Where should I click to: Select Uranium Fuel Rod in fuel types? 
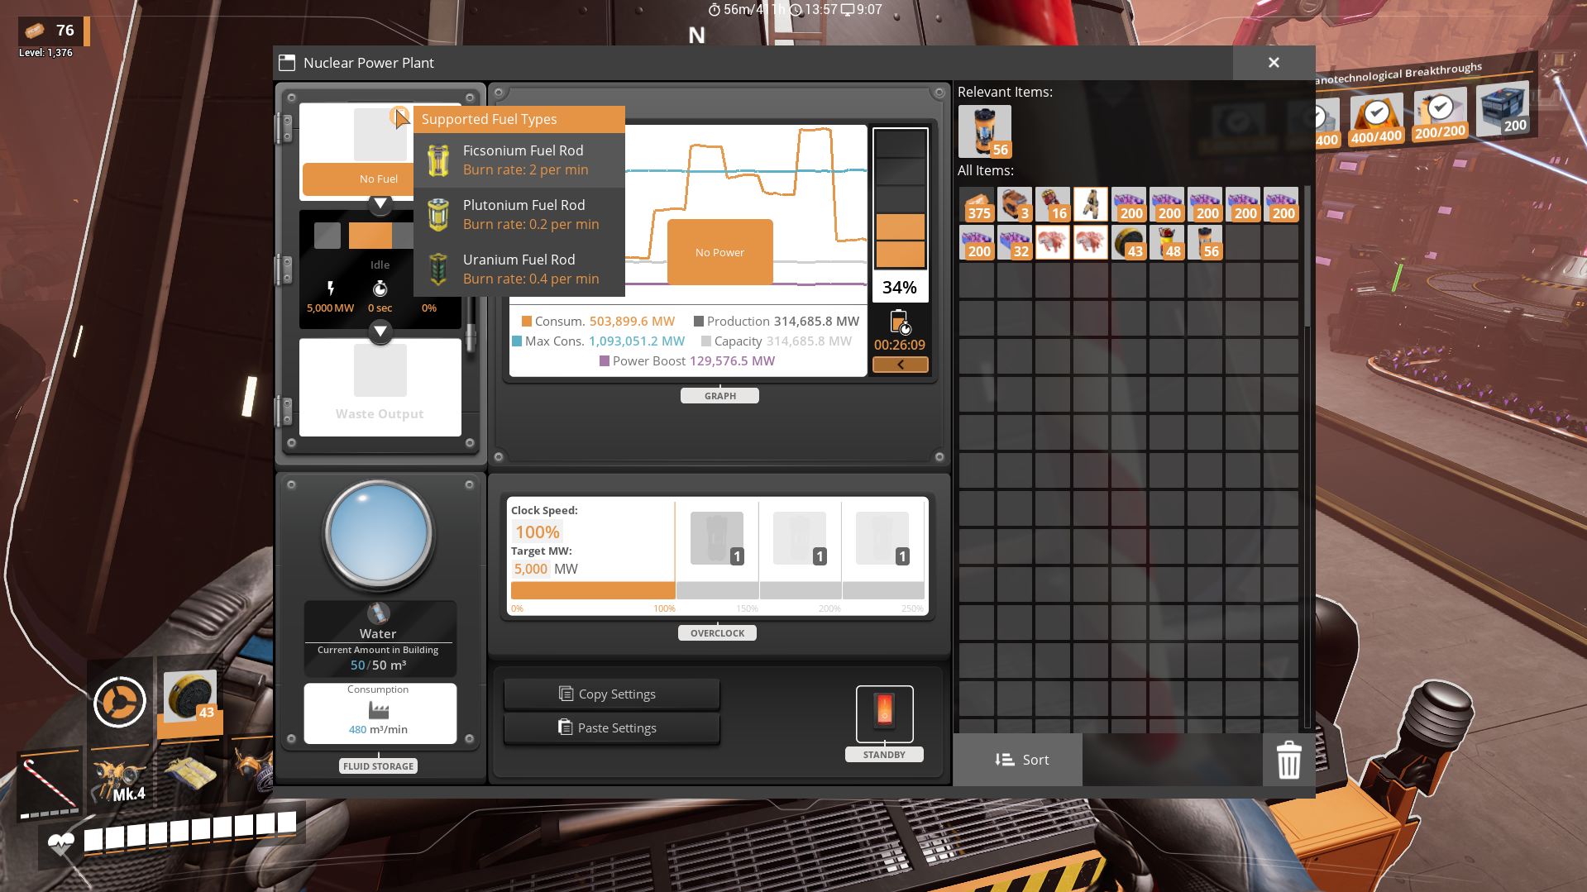[x=519, y=270]
